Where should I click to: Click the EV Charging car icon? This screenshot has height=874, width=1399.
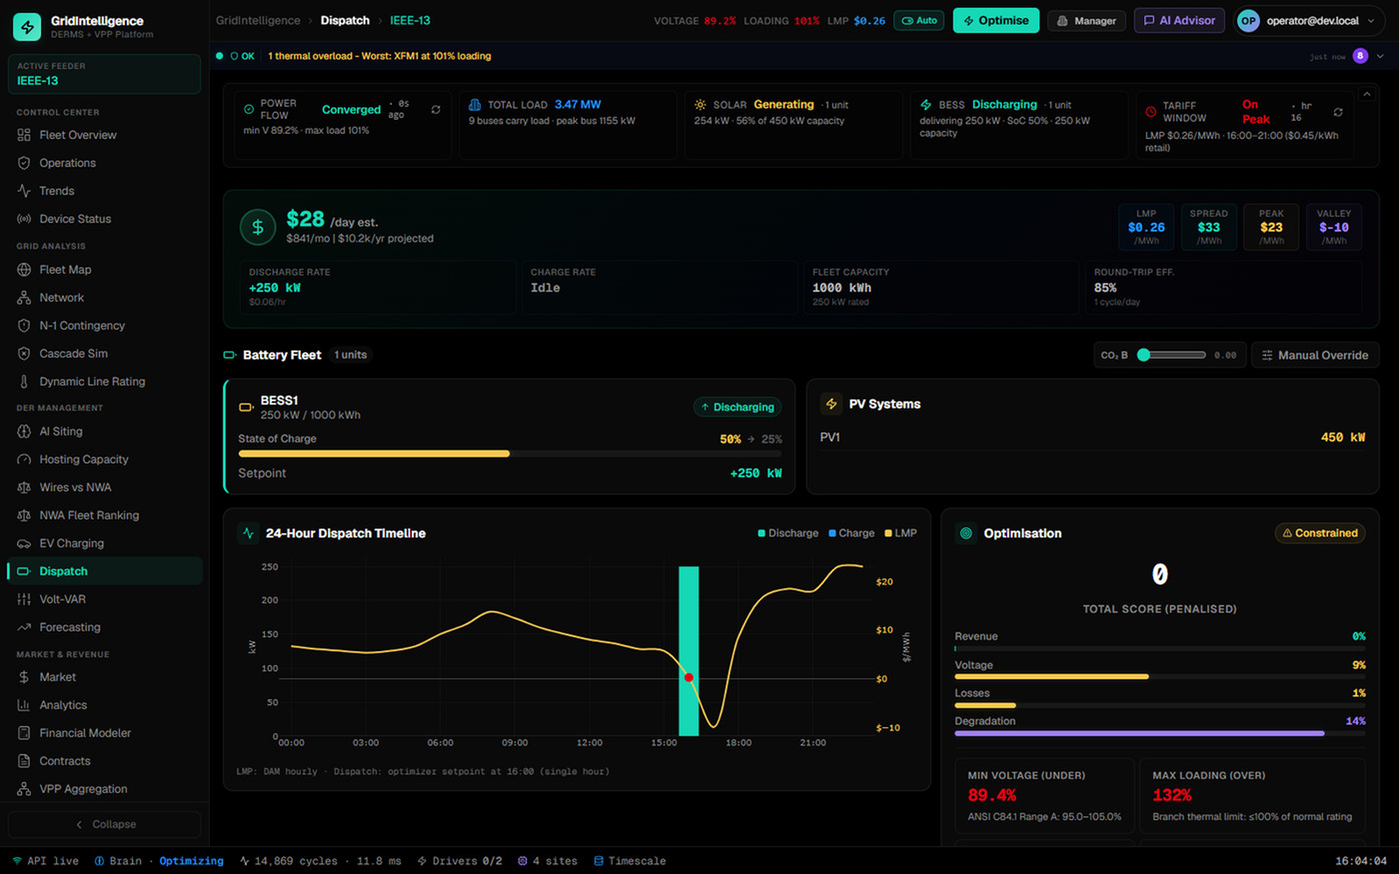(24, 544)
